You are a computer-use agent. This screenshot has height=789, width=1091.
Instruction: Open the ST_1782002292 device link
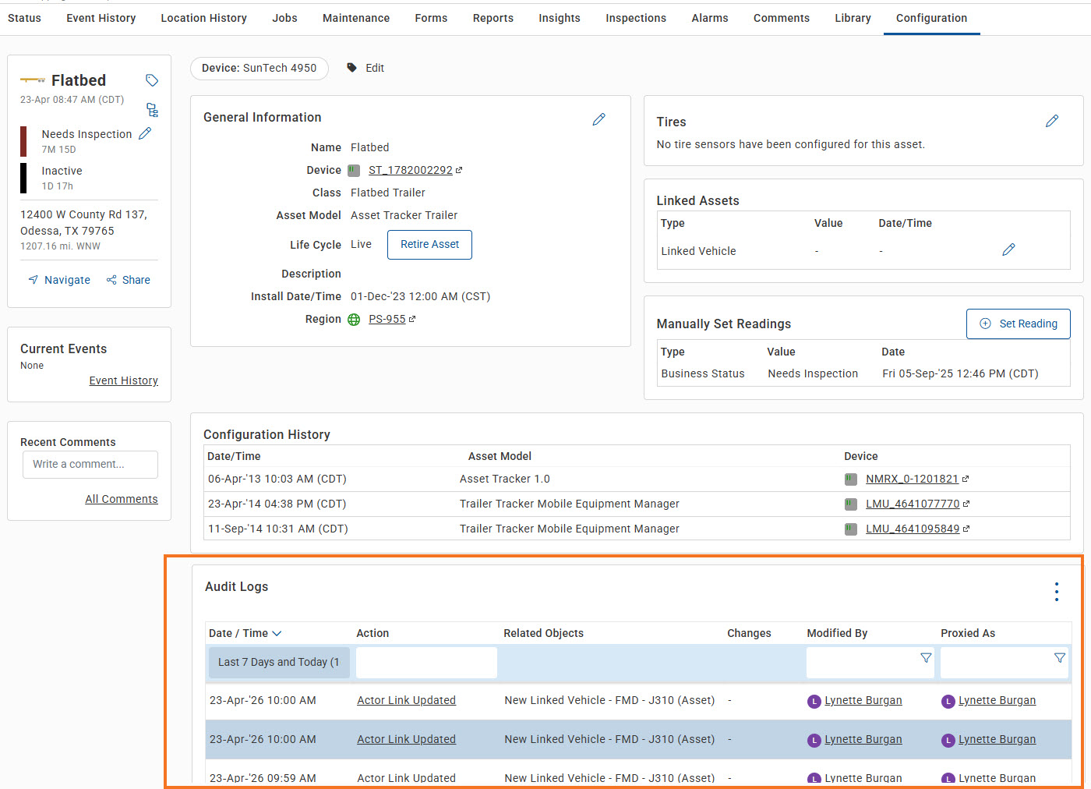(x=411, y=170)
